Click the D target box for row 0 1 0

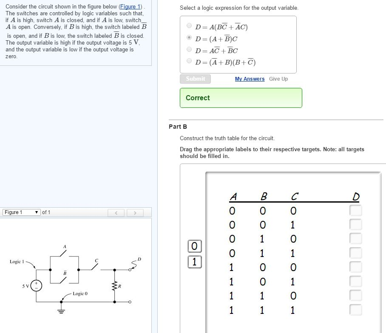(356, 239)
